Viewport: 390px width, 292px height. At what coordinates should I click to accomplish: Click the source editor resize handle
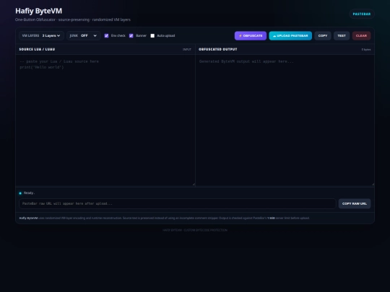click(194, 185)
